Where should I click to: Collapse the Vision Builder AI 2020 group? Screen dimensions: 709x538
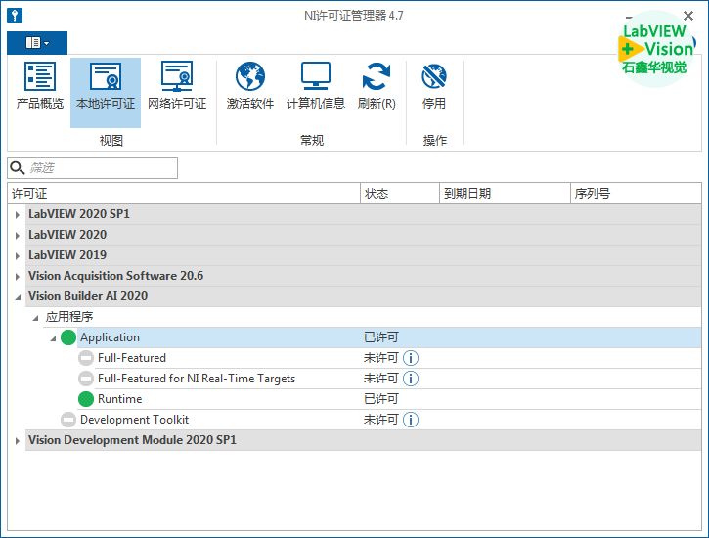click(x=17, y=296)
